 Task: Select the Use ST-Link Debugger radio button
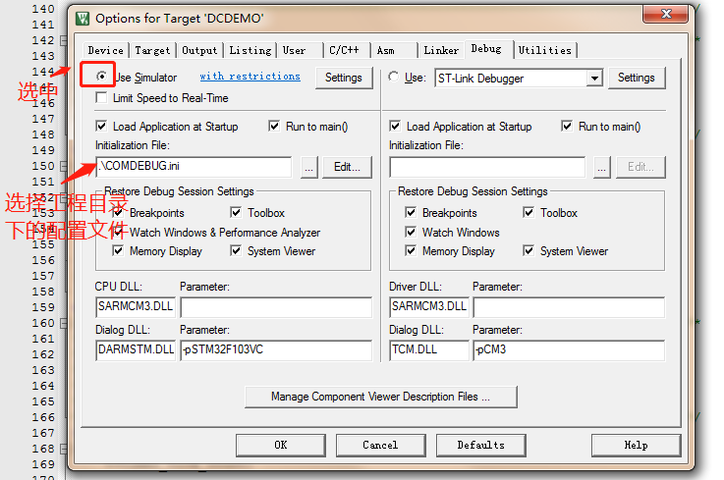click(394, 77)
